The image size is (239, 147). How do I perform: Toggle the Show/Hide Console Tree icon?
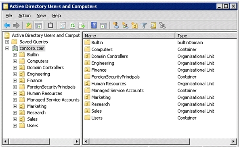click(x=38, y=25)
